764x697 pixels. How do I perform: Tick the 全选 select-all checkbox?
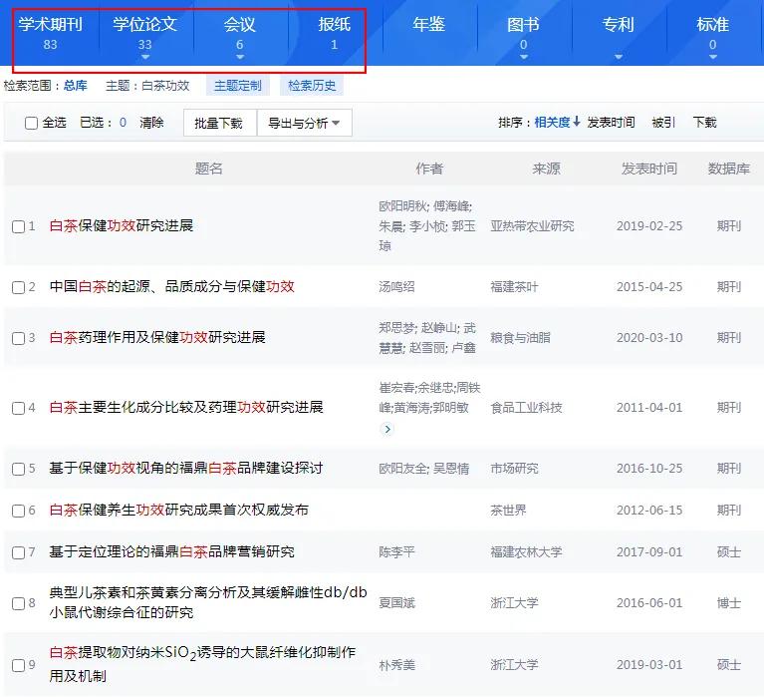[31, 123]
